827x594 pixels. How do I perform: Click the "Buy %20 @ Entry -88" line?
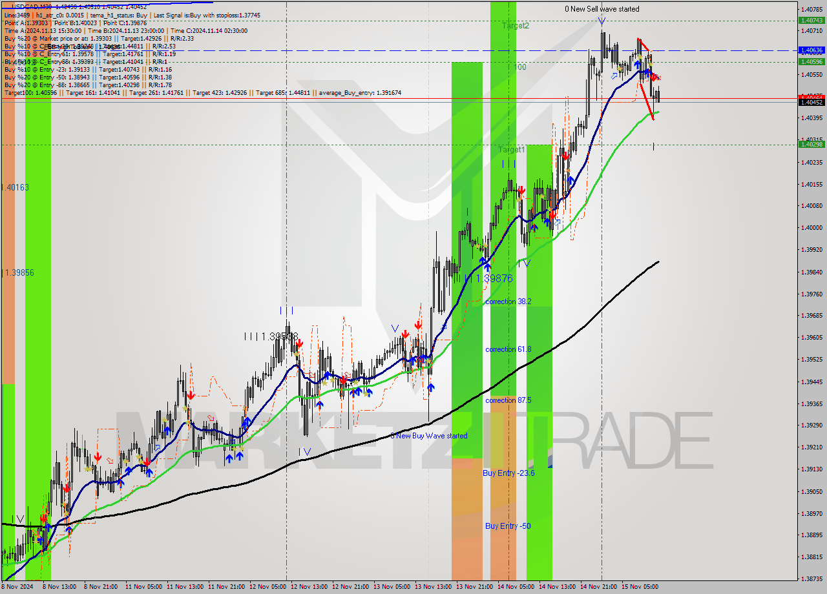(90, 85)
